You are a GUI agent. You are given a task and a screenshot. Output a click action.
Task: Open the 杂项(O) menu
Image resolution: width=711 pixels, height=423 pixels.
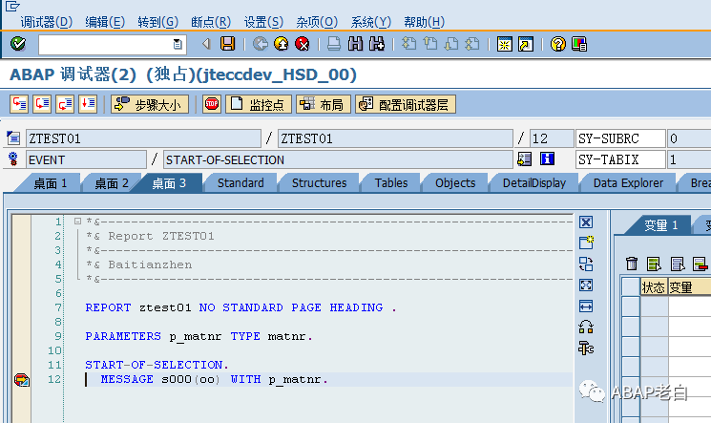tap(317, 22)
